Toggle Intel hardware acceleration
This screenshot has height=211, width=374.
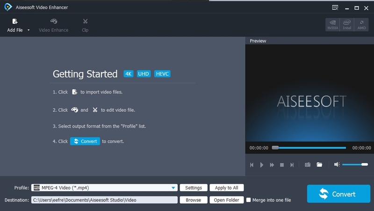[347, 25]
